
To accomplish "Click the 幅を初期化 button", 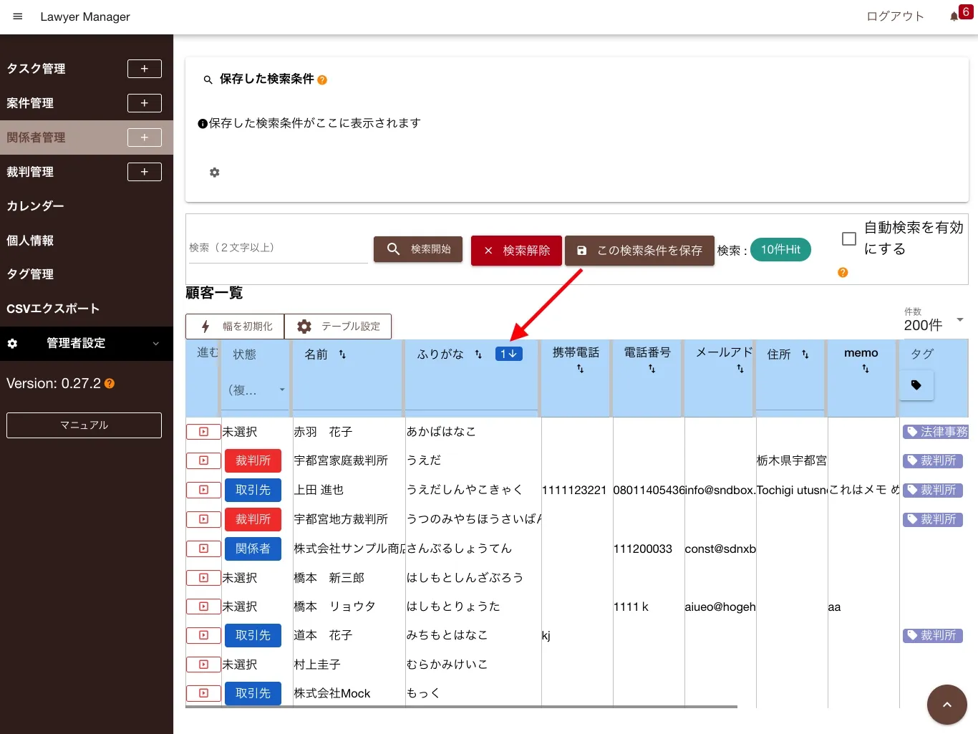I will pos(235,327).
